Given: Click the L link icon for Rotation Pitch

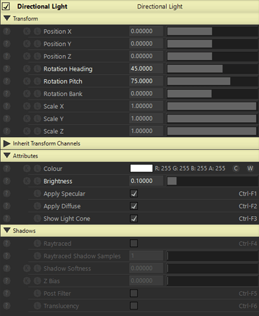Looking at the screenshot, I should click(37, 82).
